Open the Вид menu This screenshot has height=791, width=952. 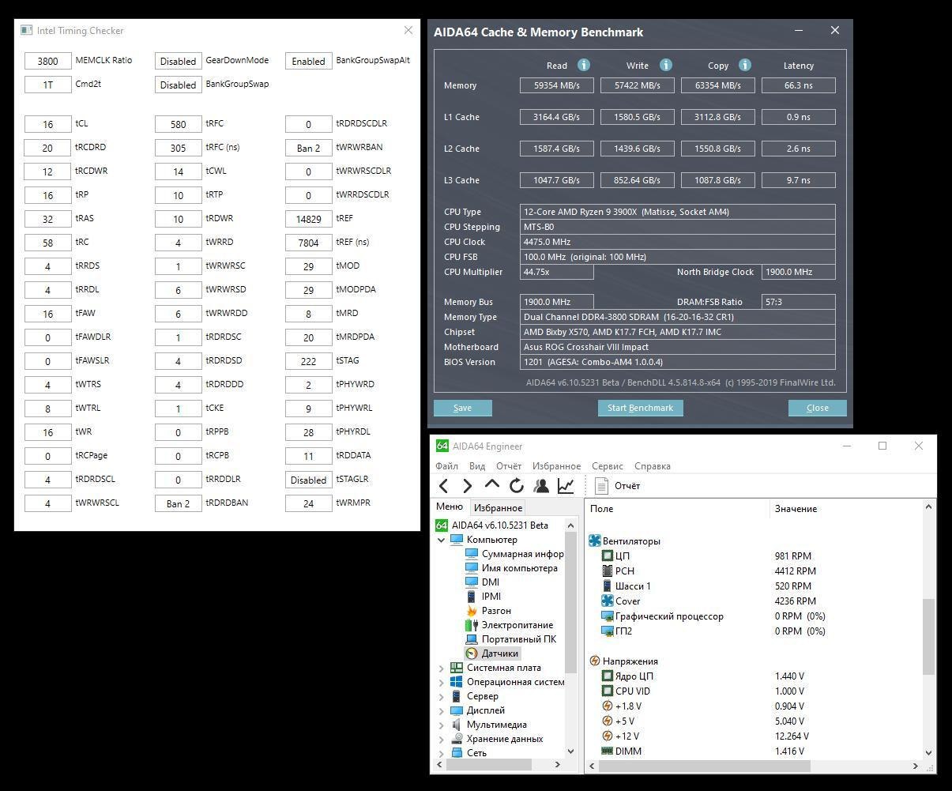click(477, 466)
